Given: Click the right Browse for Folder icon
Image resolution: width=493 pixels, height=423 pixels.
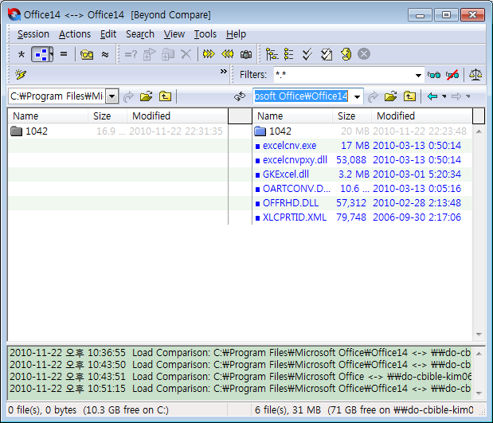Looking at the screenshot, I should tap(390, 96).
